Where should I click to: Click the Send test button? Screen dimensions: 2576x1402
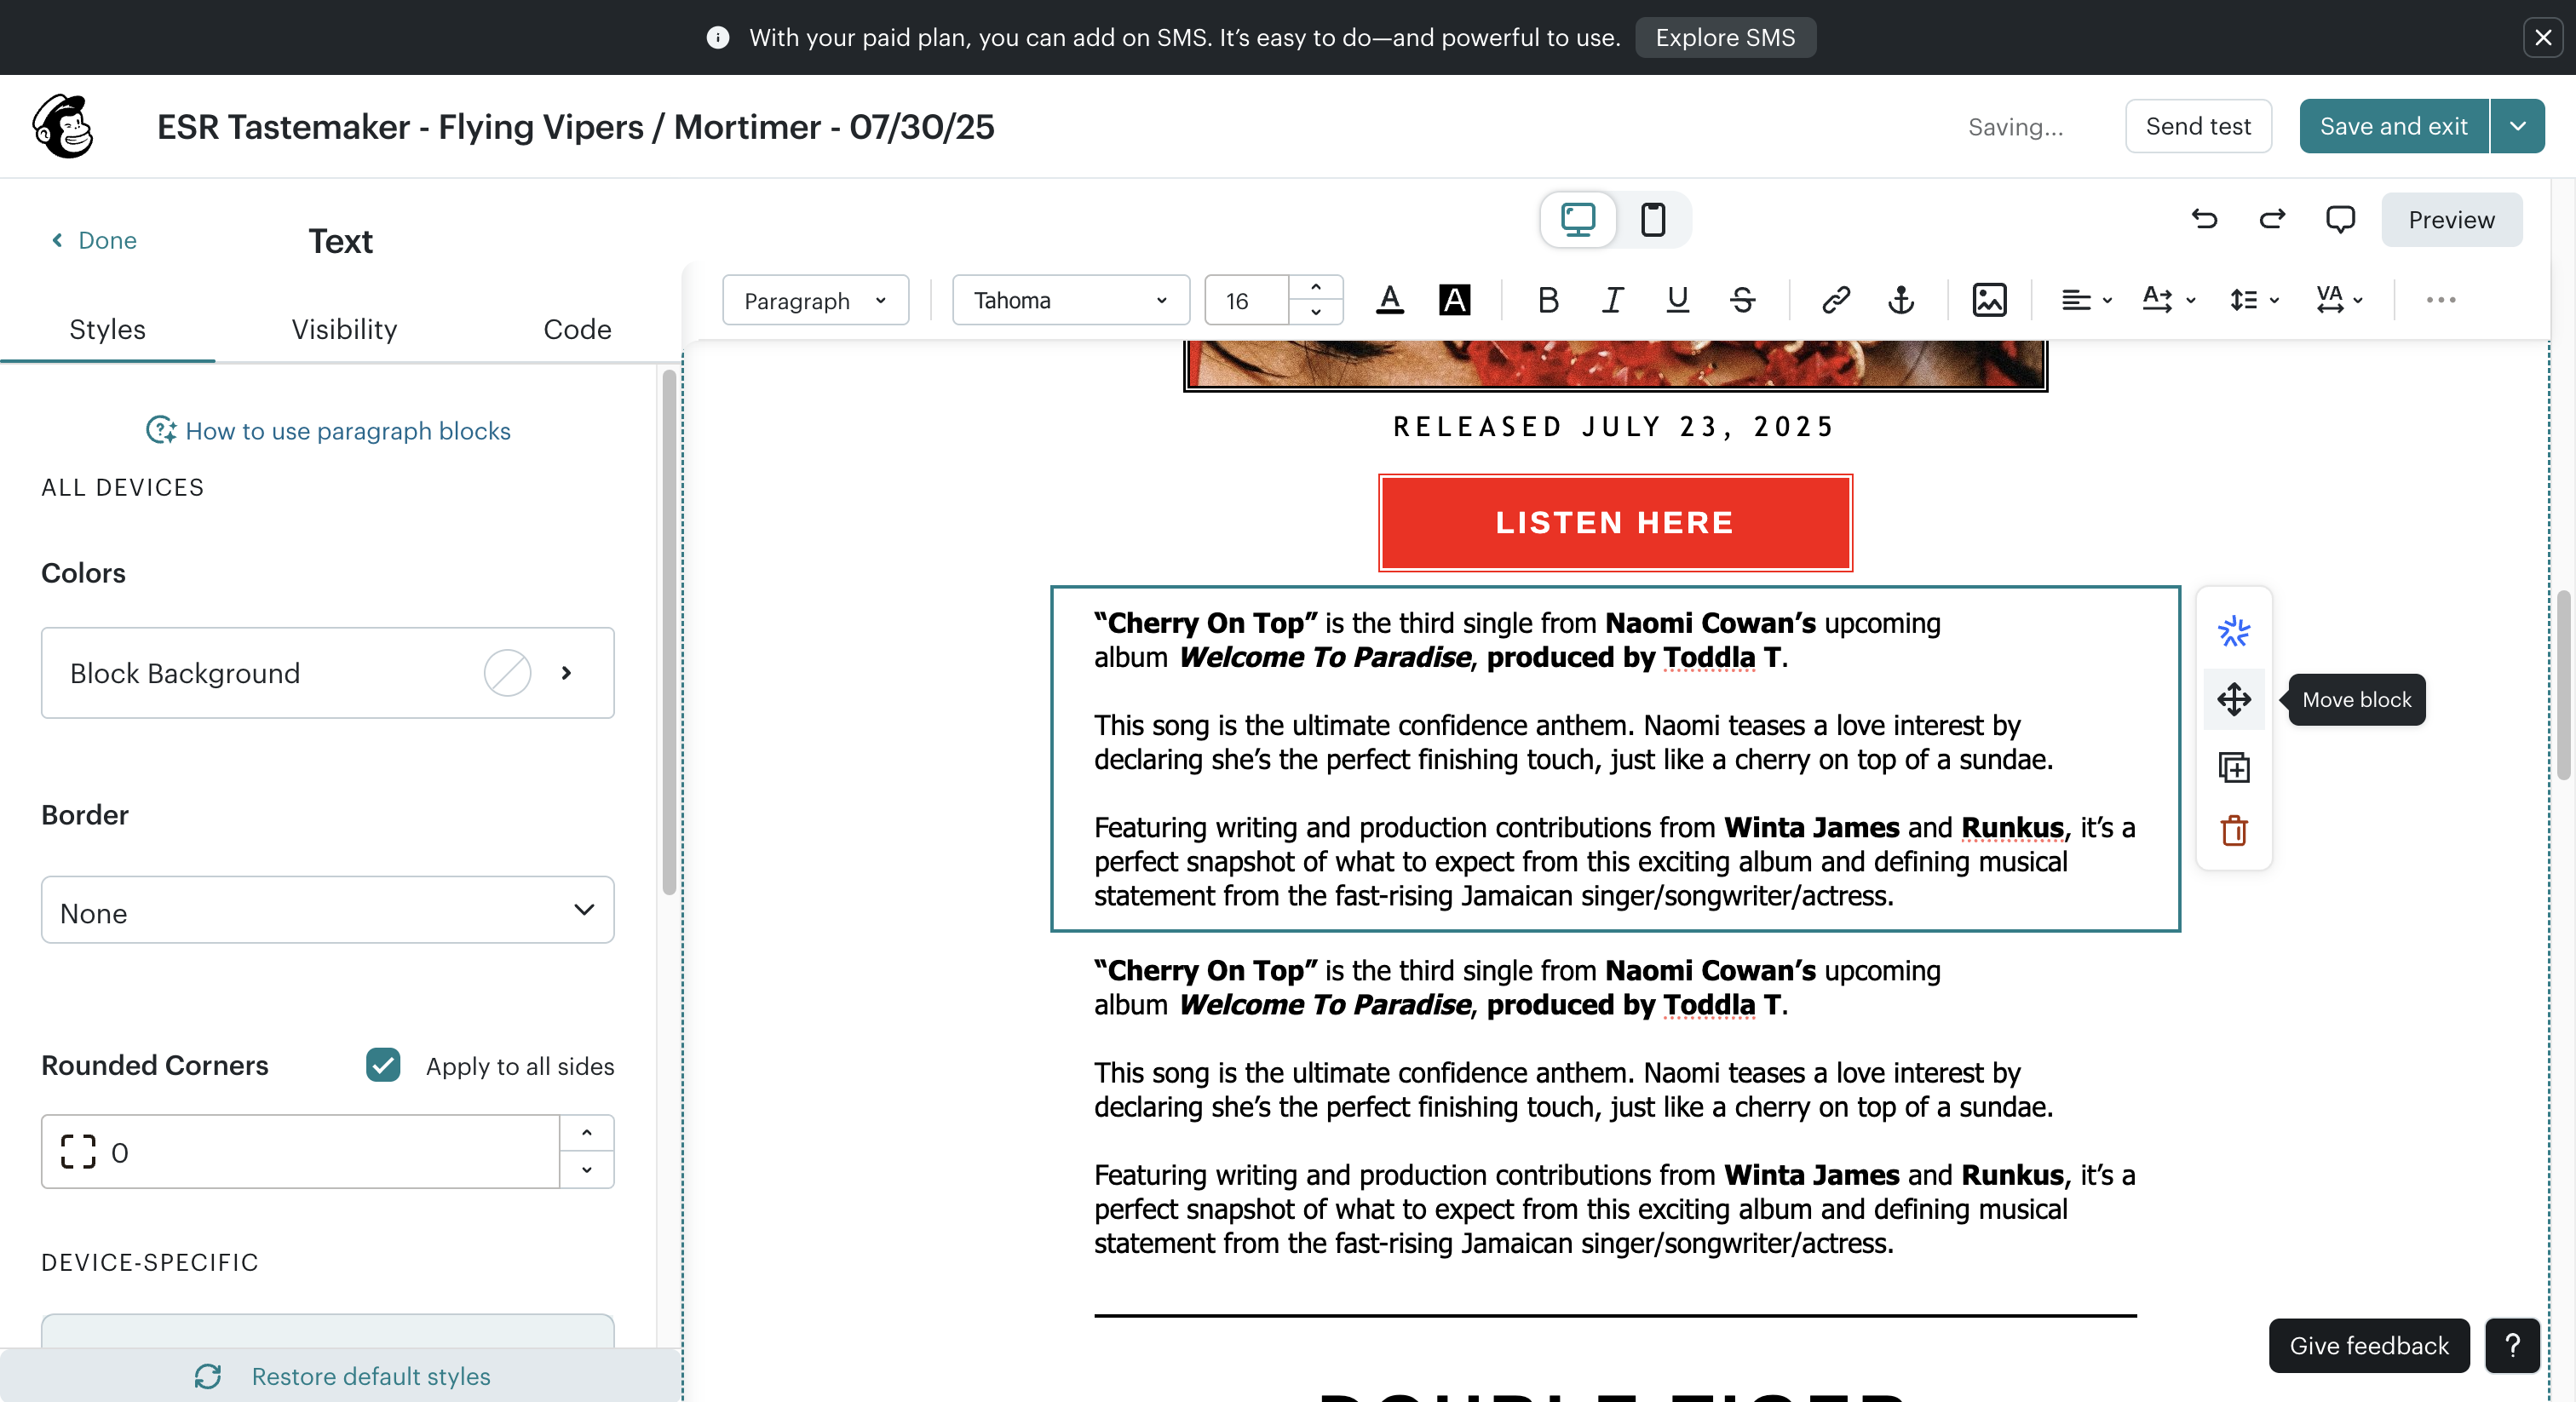tap(2198, 126)
